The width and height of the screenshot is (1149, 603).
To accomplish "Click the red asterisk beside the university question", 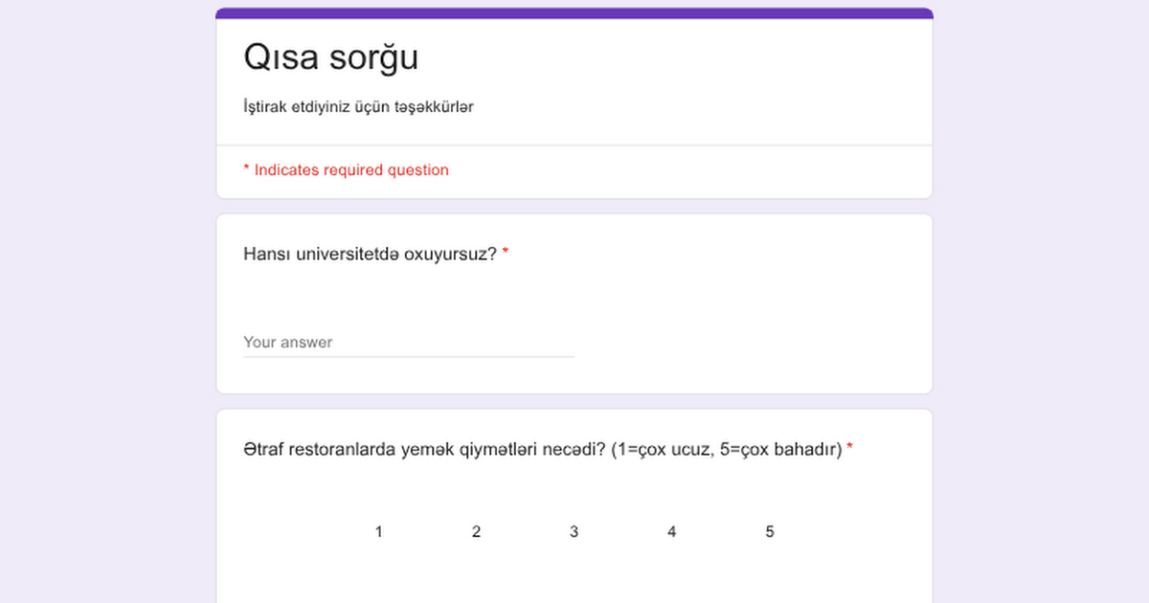I will point(506,254).
